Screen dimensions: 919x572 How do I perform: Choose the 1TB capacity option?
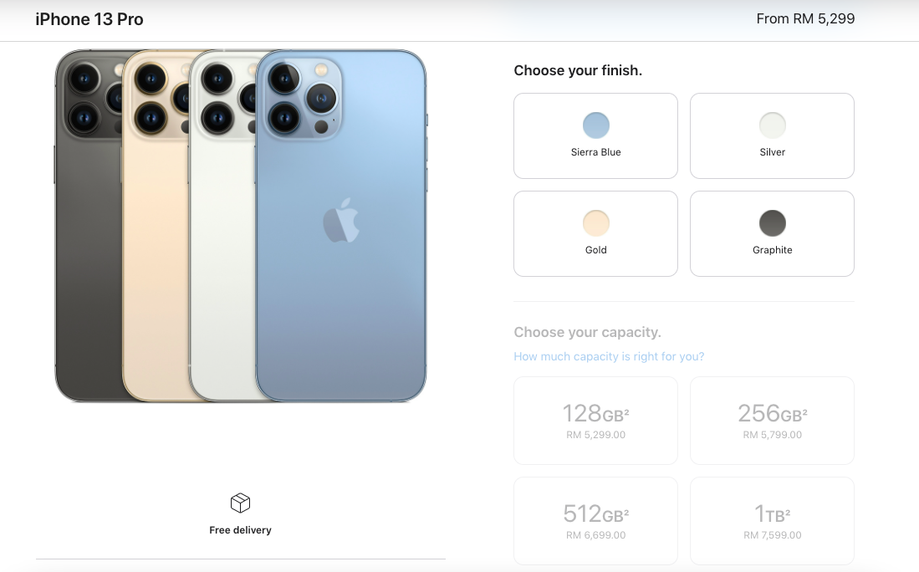pos(772,521)
